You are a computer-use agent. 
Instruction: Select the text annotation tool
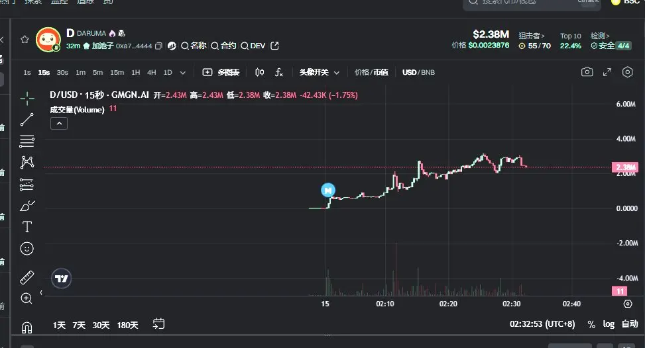point(27,227)
